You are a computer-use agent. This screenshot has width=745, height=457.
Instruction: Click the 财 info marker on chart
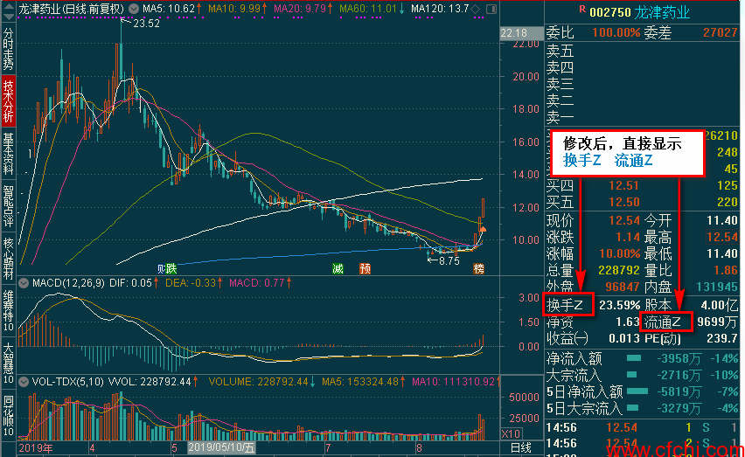point(161,269)
